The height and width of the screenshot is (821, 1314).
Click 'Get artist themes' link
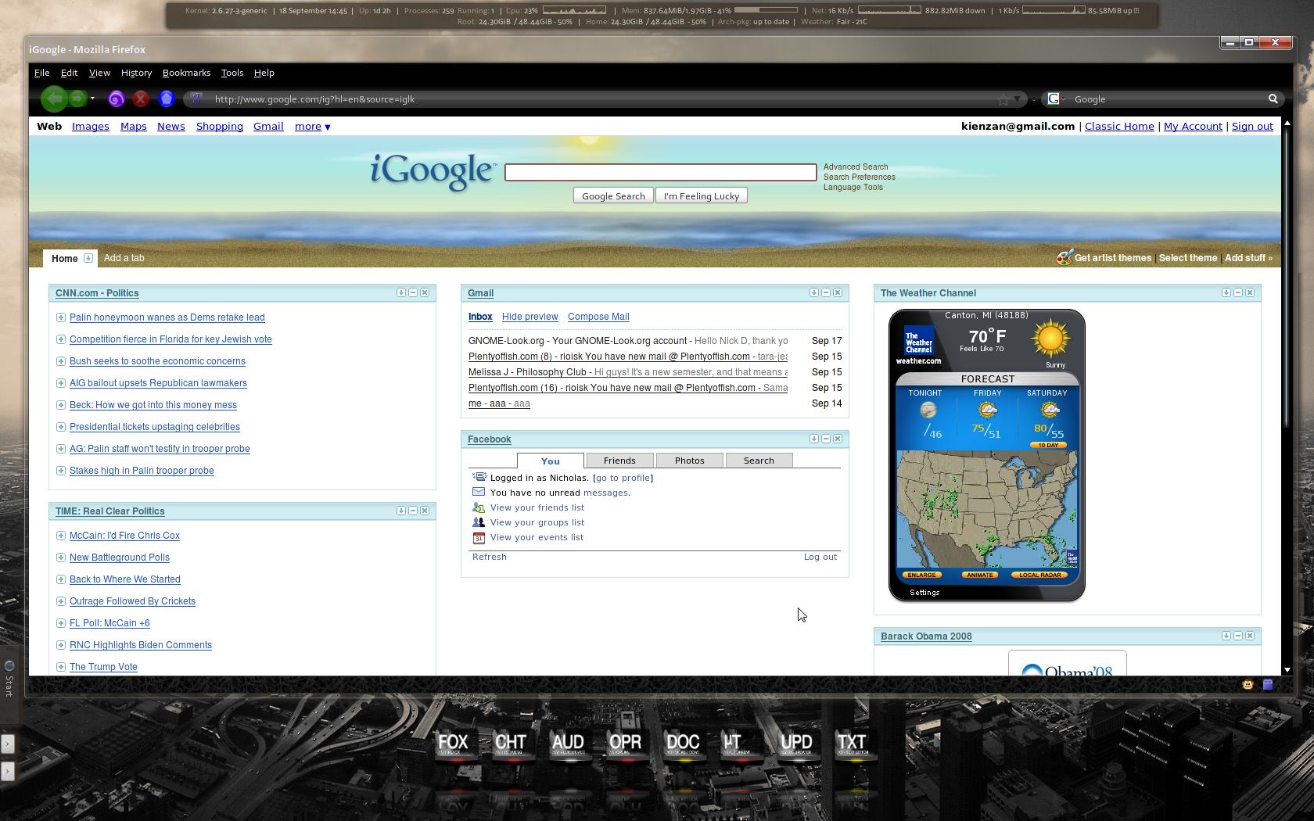click(x=1113, y=258)
